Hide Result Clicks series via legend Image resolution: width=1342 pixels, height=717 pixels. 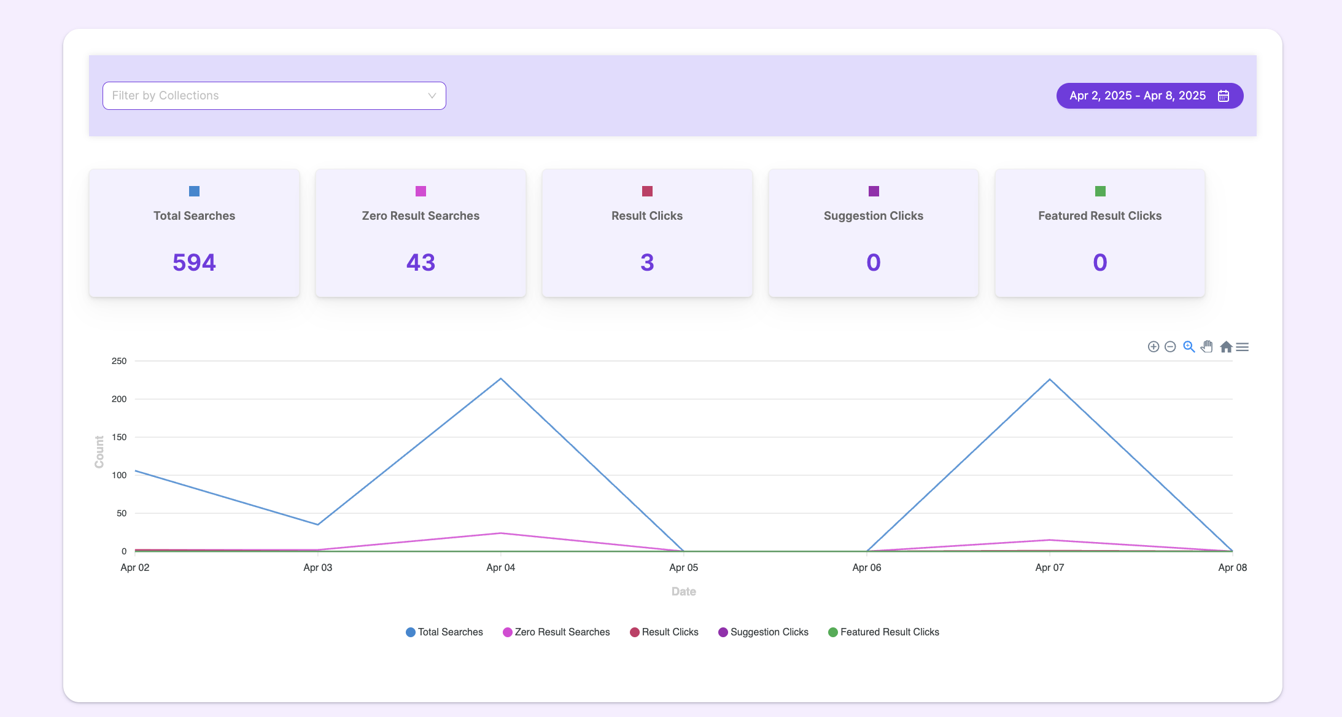pos(664,632)
